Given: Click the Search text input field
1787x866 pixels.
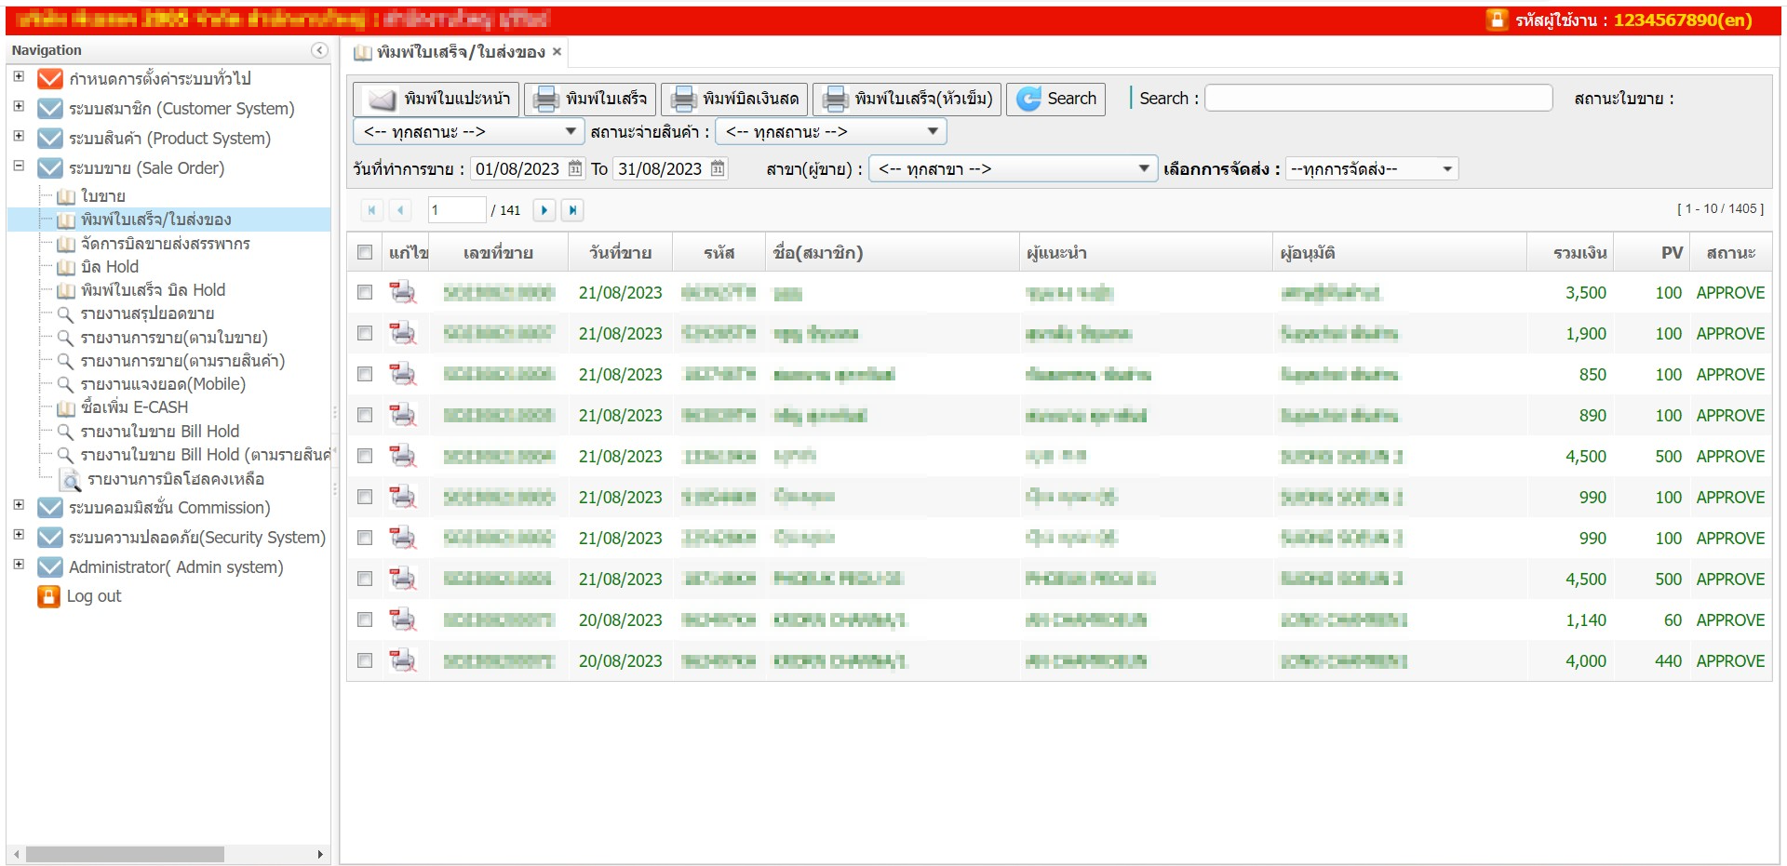Looking at the screenshot, I should [x=1377, y=98].
